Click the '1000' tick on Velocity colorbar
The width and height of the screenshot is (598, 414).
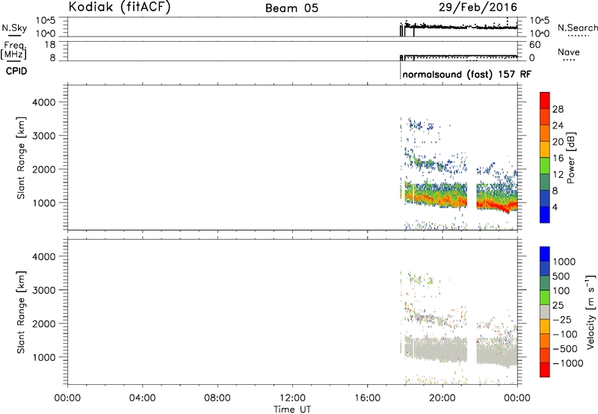pos(564,262)
